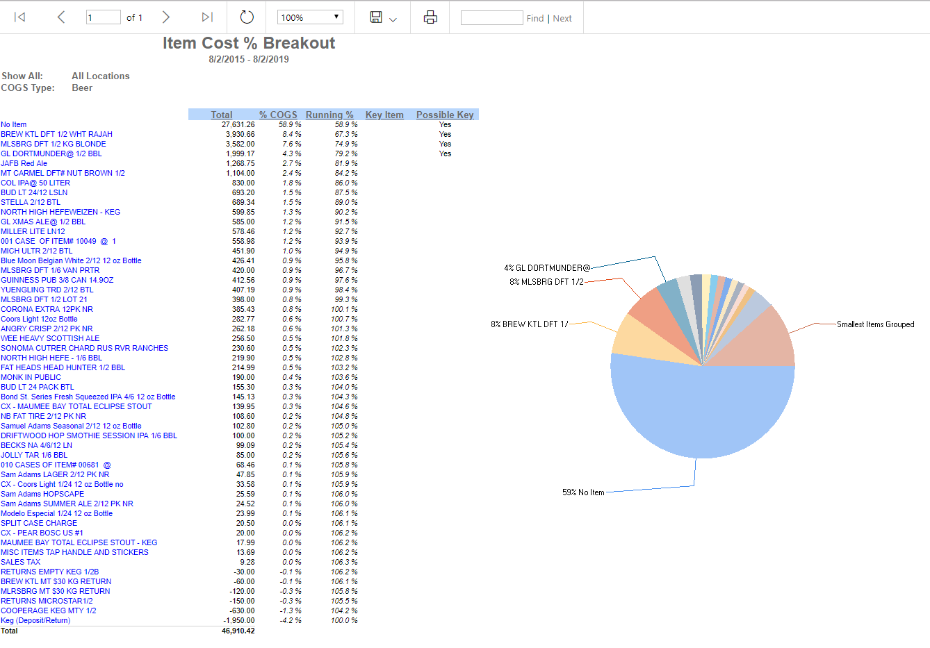Image resolution: width=930 pixels, height=648 pixels.
Task: Open JAFB Red Ale item
Action: [x=24, y=164]
